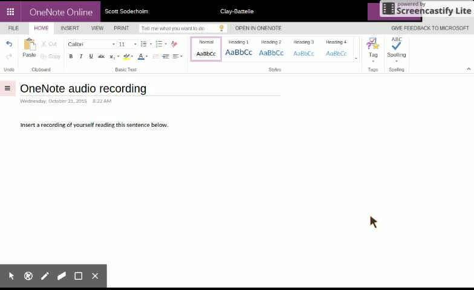474x290 pixels.
Task: Switch to the INSERT tab
Action: point(70,28)
